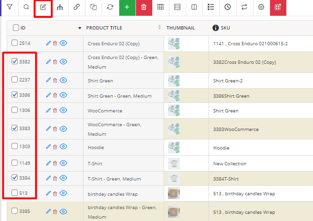This screenshot has width=313, height=221.
Task: Open the hierarchy tree tool
Action: tap(60, 7)
